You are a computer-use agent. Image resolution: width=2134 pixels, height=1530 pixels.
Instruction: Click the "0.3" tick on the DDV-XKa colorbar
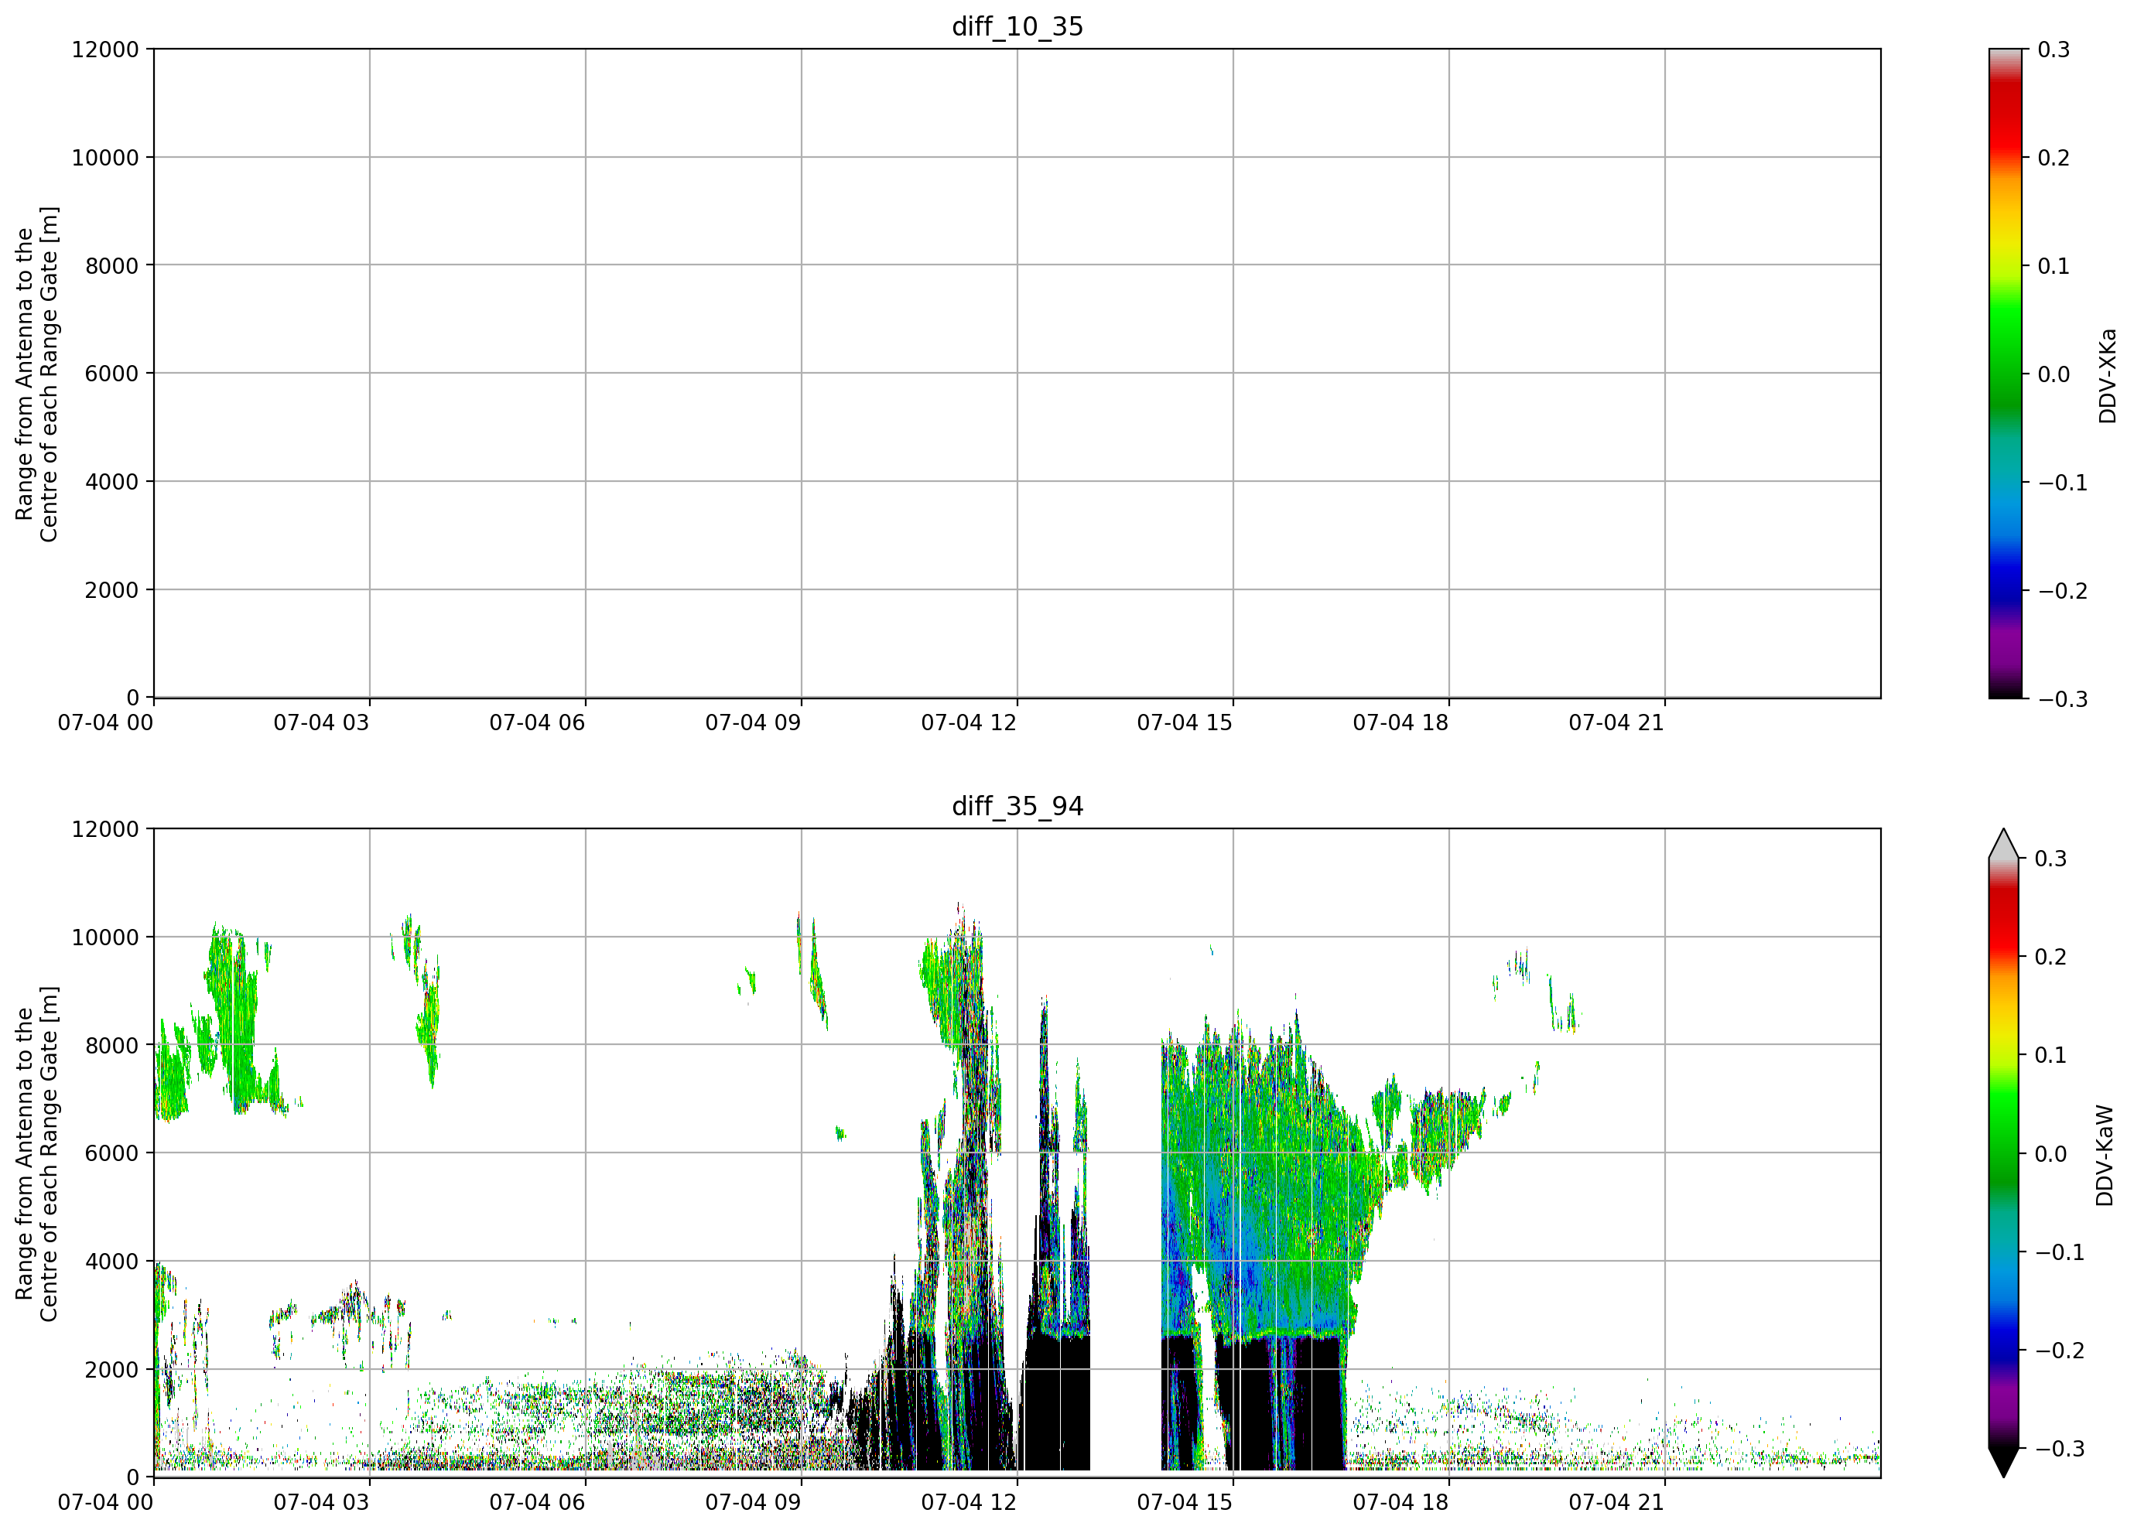[2054, 49]
